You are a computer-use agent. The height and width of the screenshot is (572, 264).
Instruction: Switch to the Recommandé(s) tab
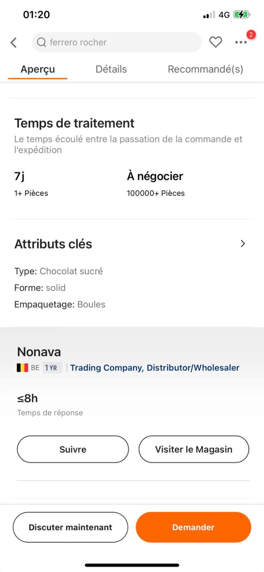click(x=206, y=69)
